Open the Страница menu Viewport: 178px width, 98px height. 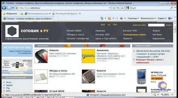coord(133,18)
